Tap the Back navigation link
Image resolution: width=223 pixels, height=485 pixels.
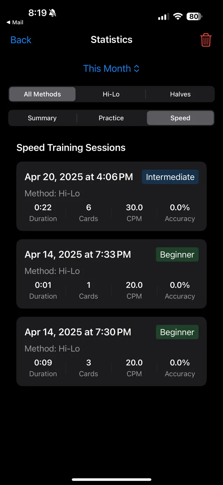pos(21,40)
